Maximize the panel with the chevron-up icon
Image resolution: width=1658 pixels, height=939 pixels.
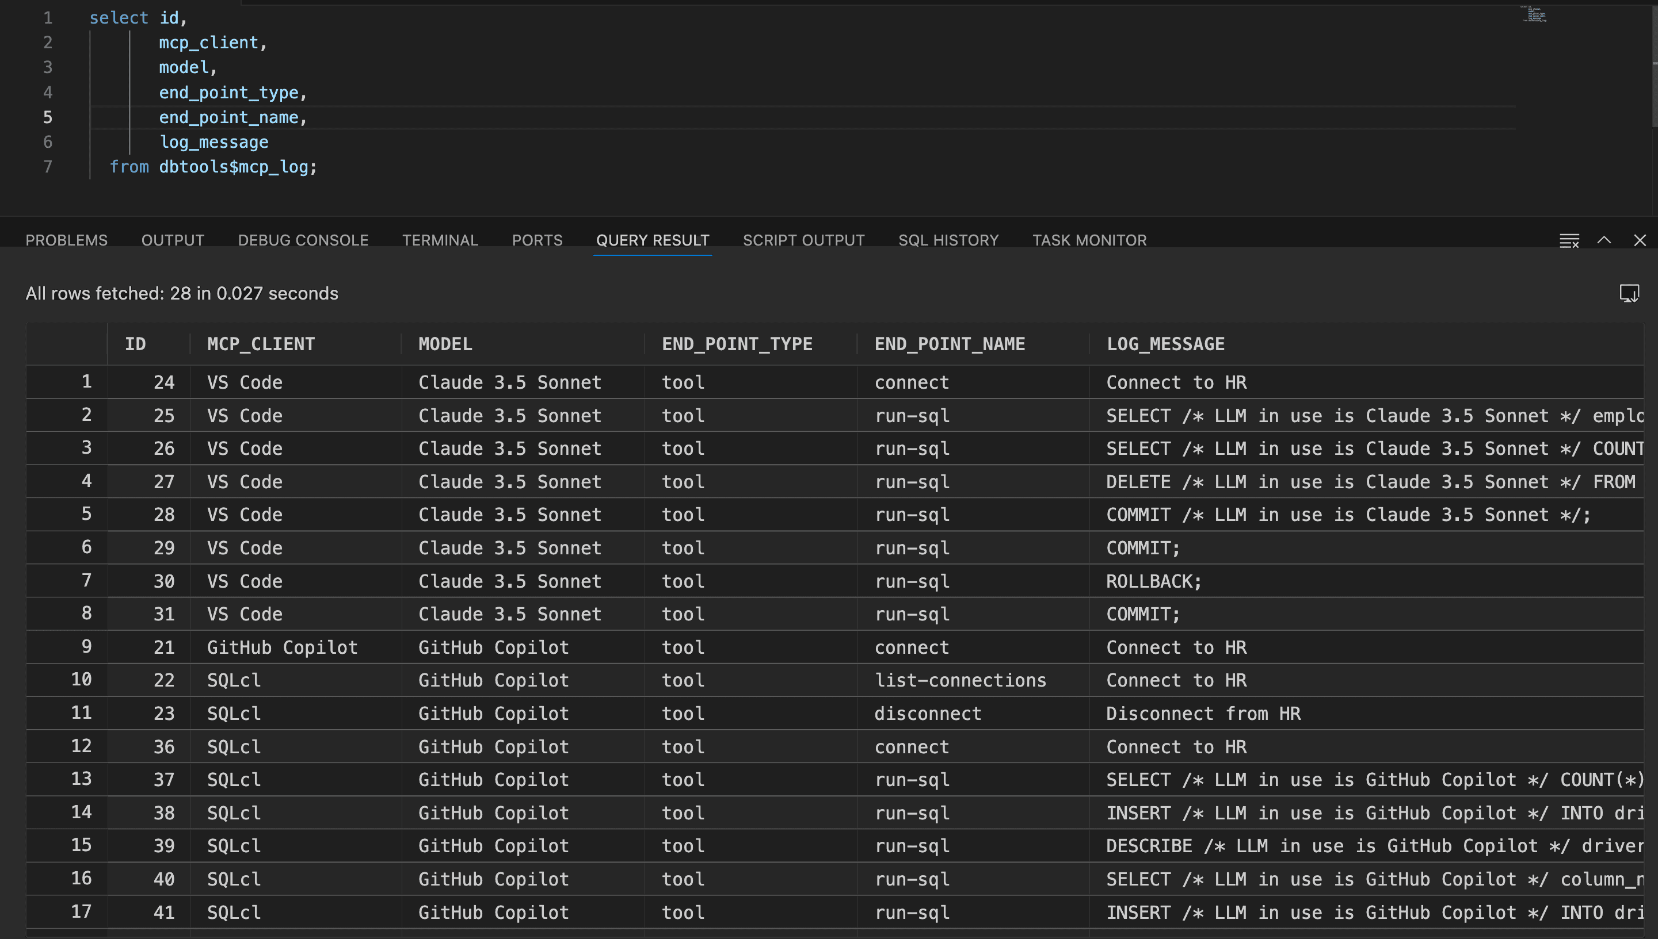tap(1604, 240)
